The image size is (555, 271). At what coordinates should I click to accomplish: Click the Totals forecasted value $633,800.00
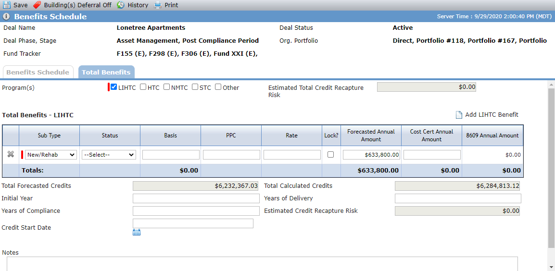(378, 171)
